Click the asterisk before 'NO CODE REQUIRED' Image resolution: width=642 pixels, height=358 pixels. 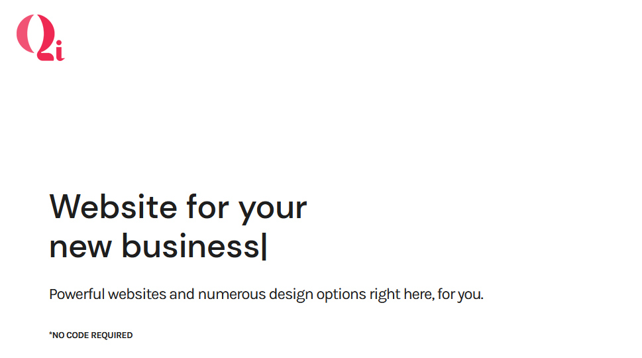[x=50, y=333]
